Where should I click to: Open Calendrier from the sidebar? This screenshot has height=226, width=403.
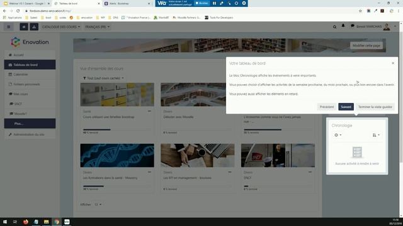tap(30, 74)
